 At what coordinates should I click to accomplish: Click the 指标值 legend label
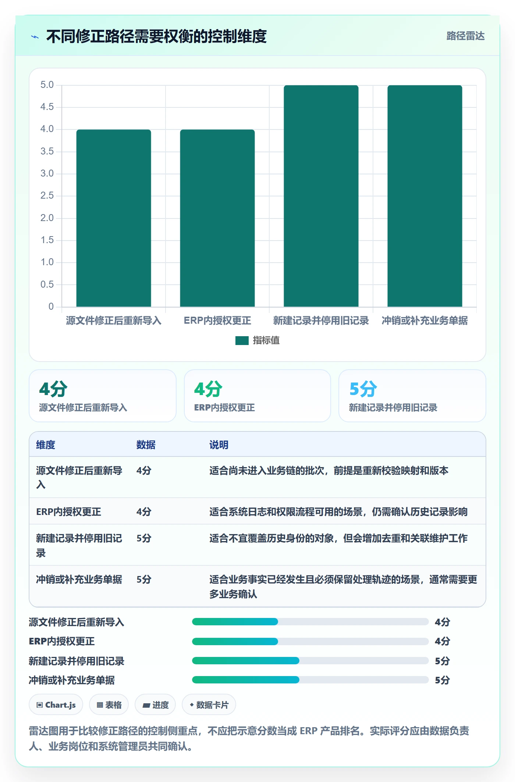[x=266, y=341]
